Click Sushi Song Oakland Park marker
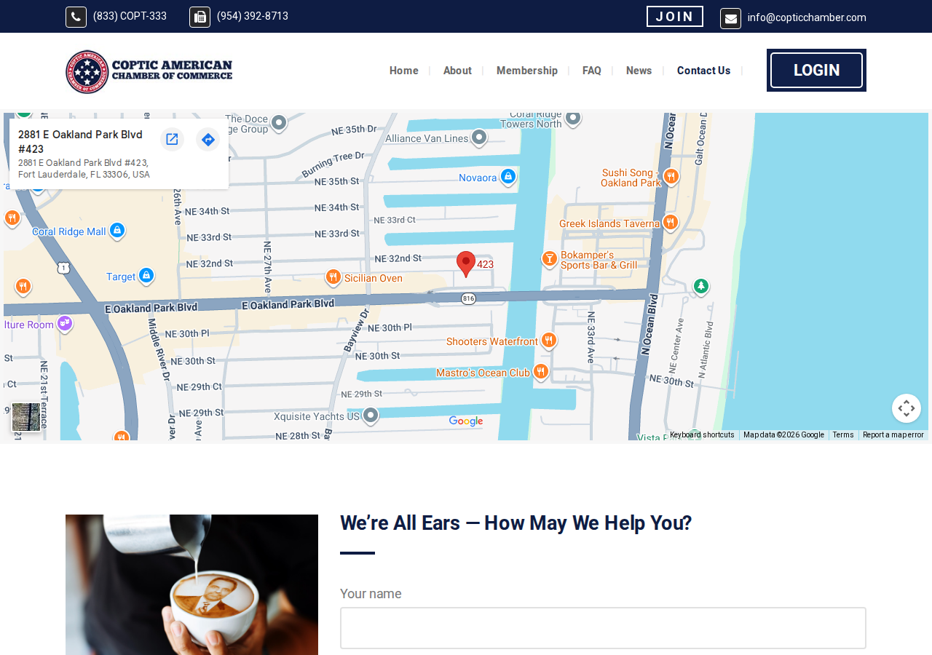Screen dimensions: 932x655 (x=671, y=175)
